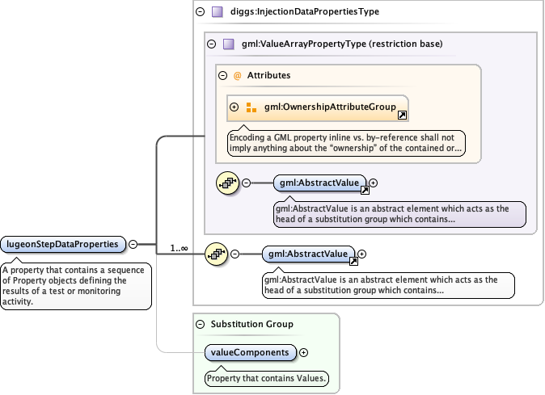Expand the upper gml:AbstractValue element

374,183
